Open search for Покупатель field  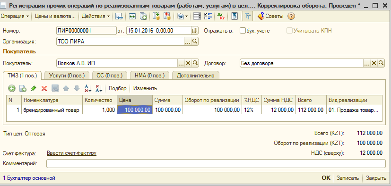pos(195,63)
